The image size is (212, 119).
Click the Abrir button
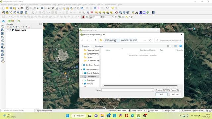[x=161, y=94]
